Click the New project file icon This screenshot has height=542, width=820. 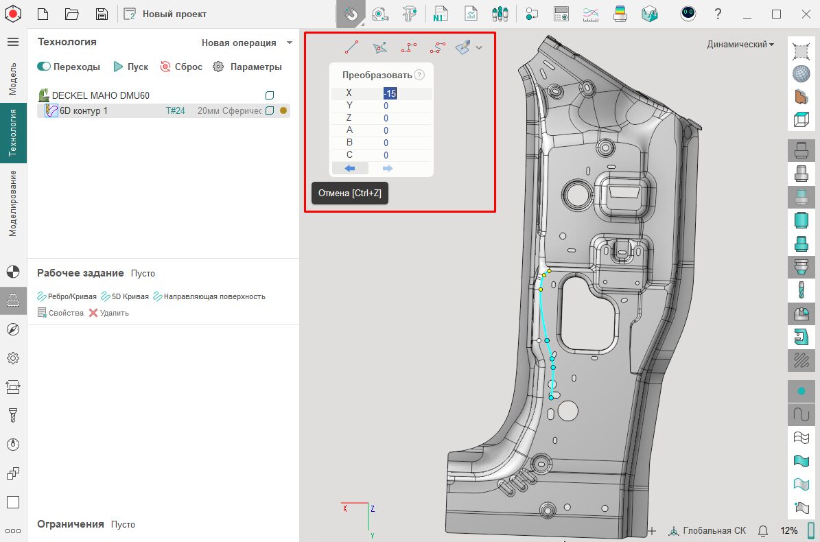point(43,14)
